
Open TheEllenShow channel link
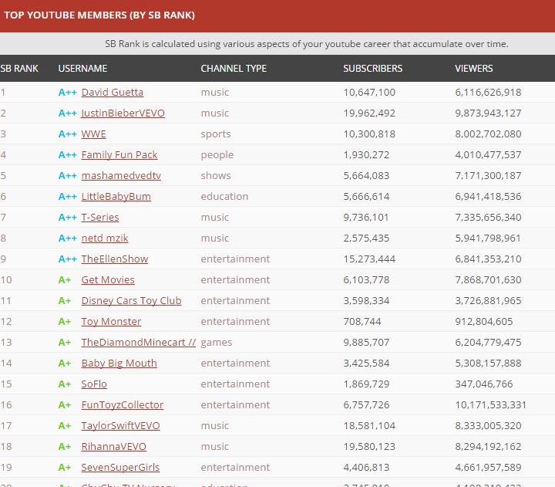(114, 259)
